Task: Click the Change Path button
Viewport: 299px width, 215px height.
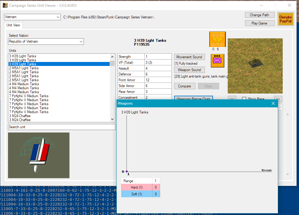Action: [x=260, y=15]
